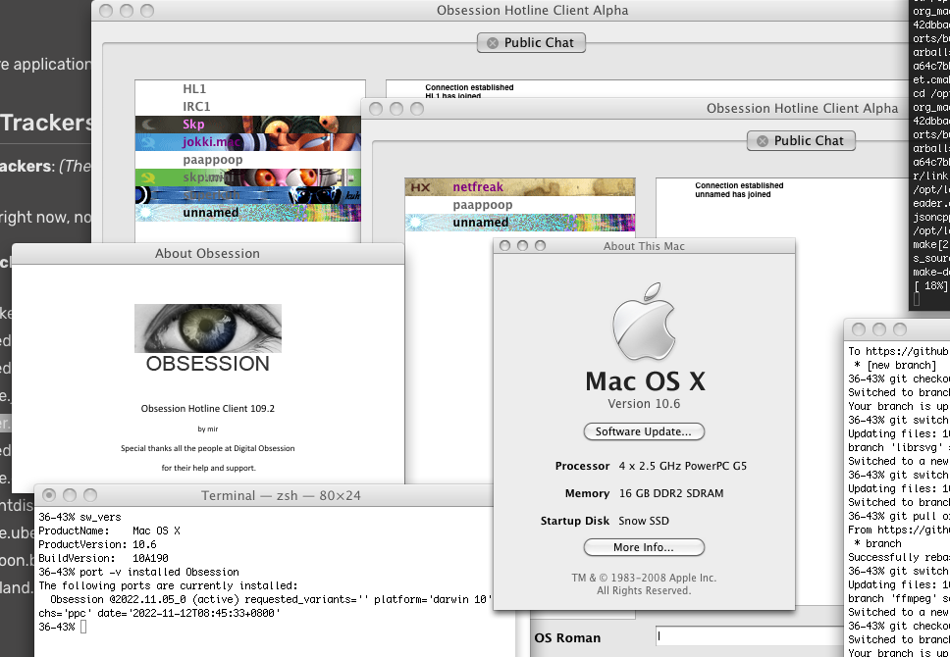
Task: Select user HL1 in back window list
Action: pyautogui.click(x=249, y=89)
